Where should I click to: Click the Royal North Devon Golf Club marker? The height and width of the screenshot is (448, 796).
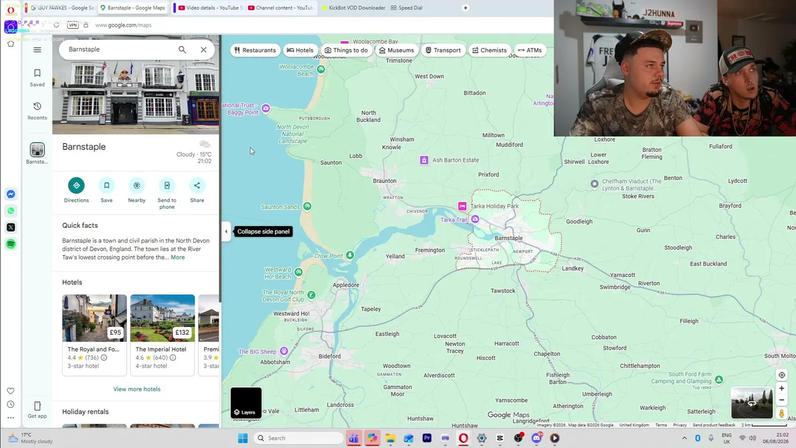click(312, 295)
